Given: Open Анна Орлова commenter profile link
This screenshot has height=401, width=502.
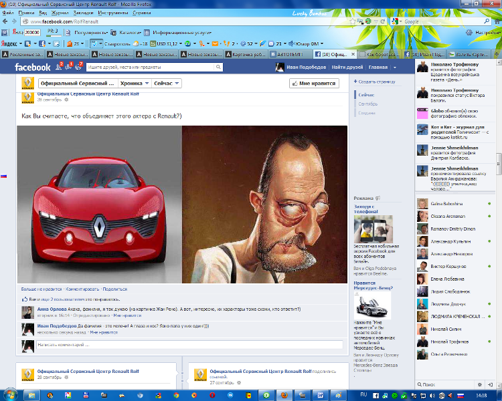Looking at the screenshot, I should [52, 309].
